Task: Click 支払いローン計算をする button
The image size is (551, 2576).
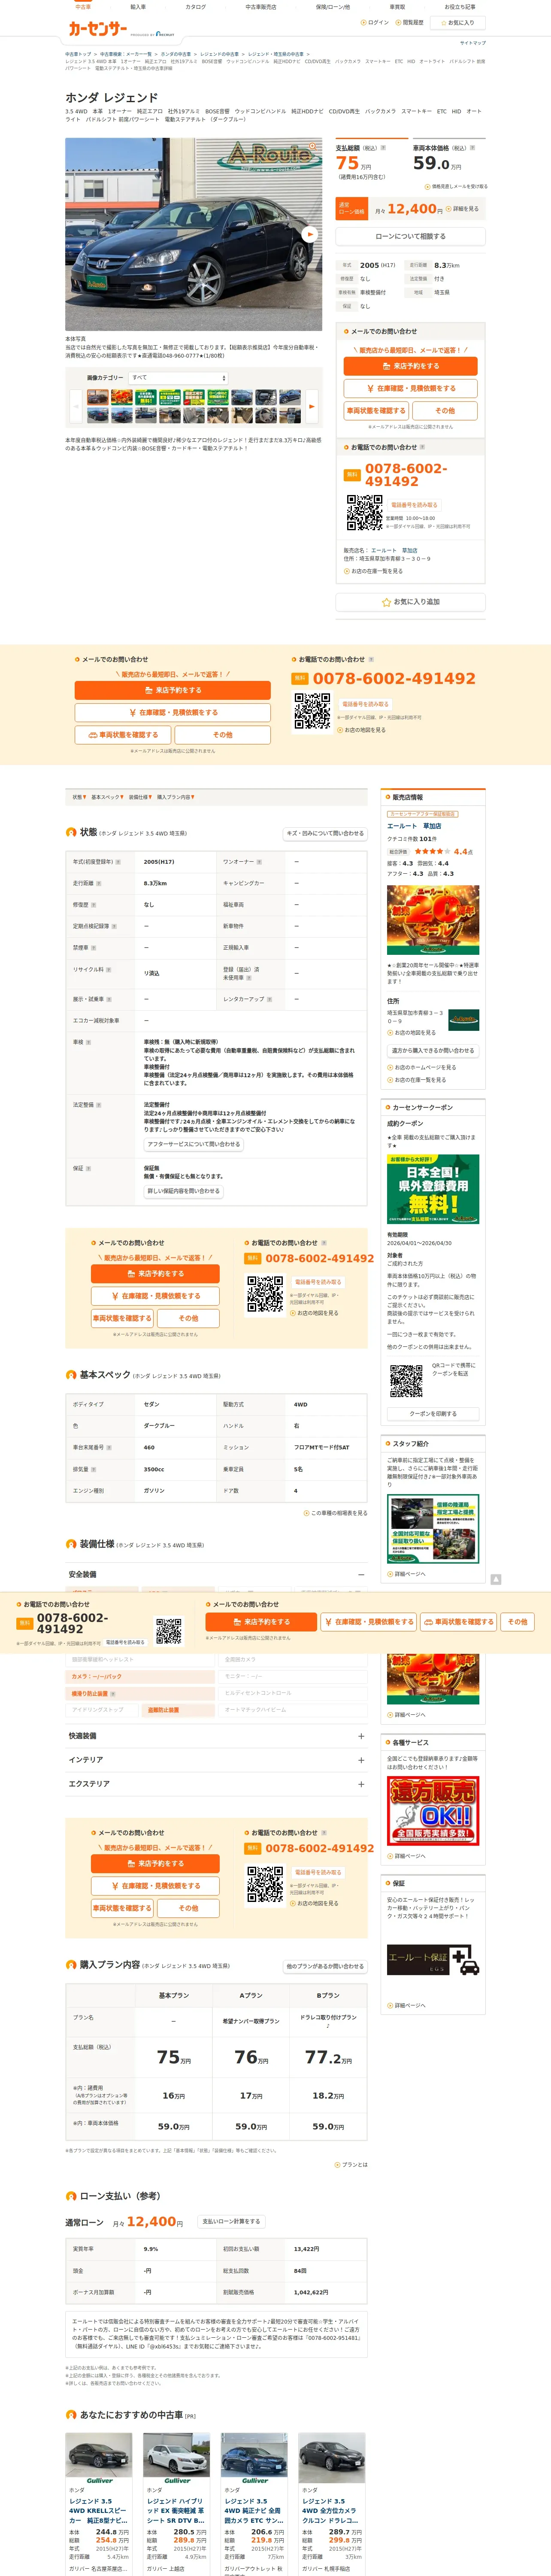Action: pos(231,2221)
